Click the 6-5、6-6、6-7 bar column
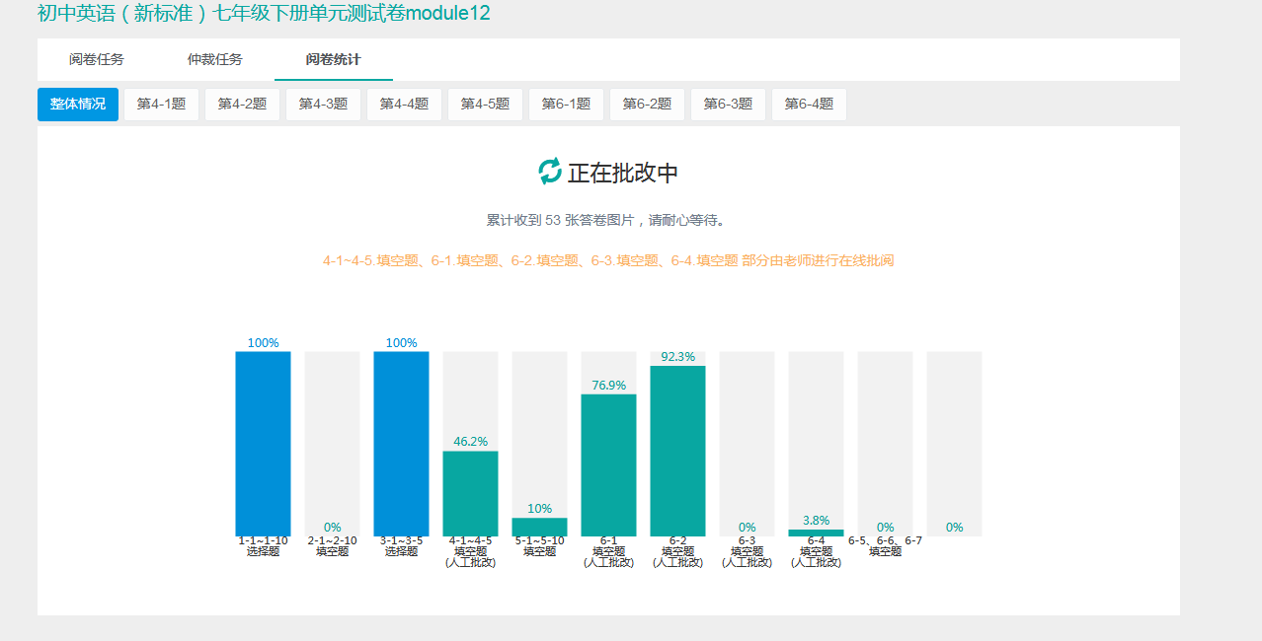This screenshot has width=1262, height=641. (x=885, y=444)
